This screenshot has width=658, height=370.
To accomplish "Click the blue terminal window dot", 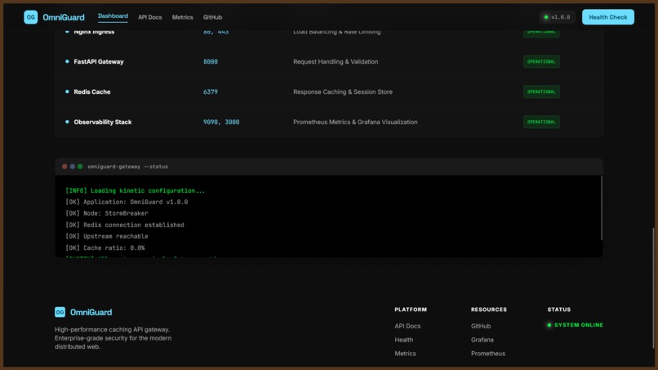I will [x=72, y=167].
